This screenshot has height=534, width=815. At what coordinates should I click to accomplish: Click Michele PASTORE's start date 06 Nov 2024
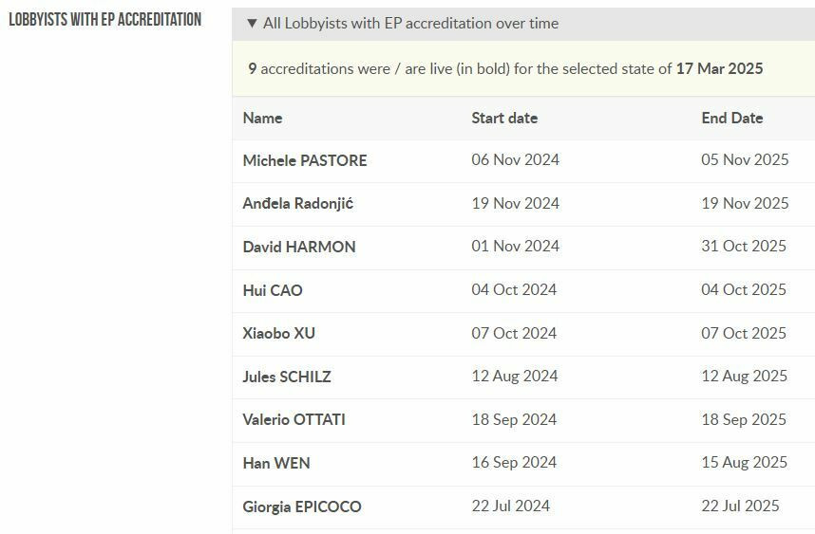pos(515,160)
